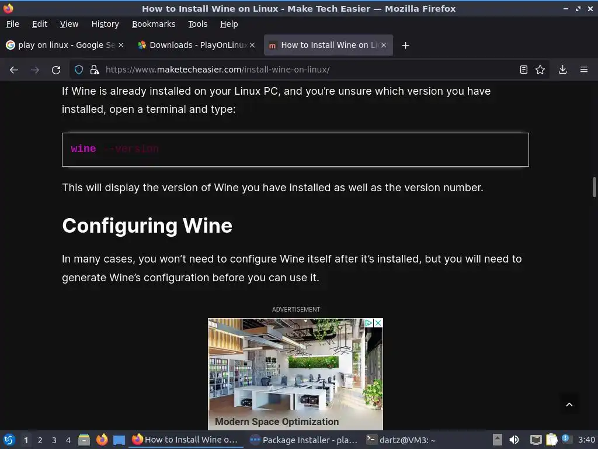Launch the file manager from the taskbar
598x449 pixels.
click(84, 440)
